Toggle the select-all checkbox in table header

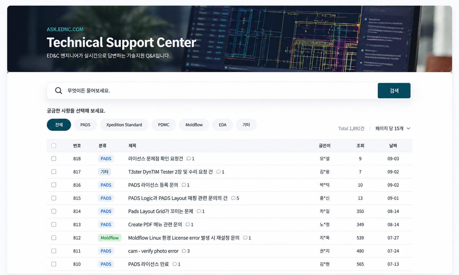point(54,146)
